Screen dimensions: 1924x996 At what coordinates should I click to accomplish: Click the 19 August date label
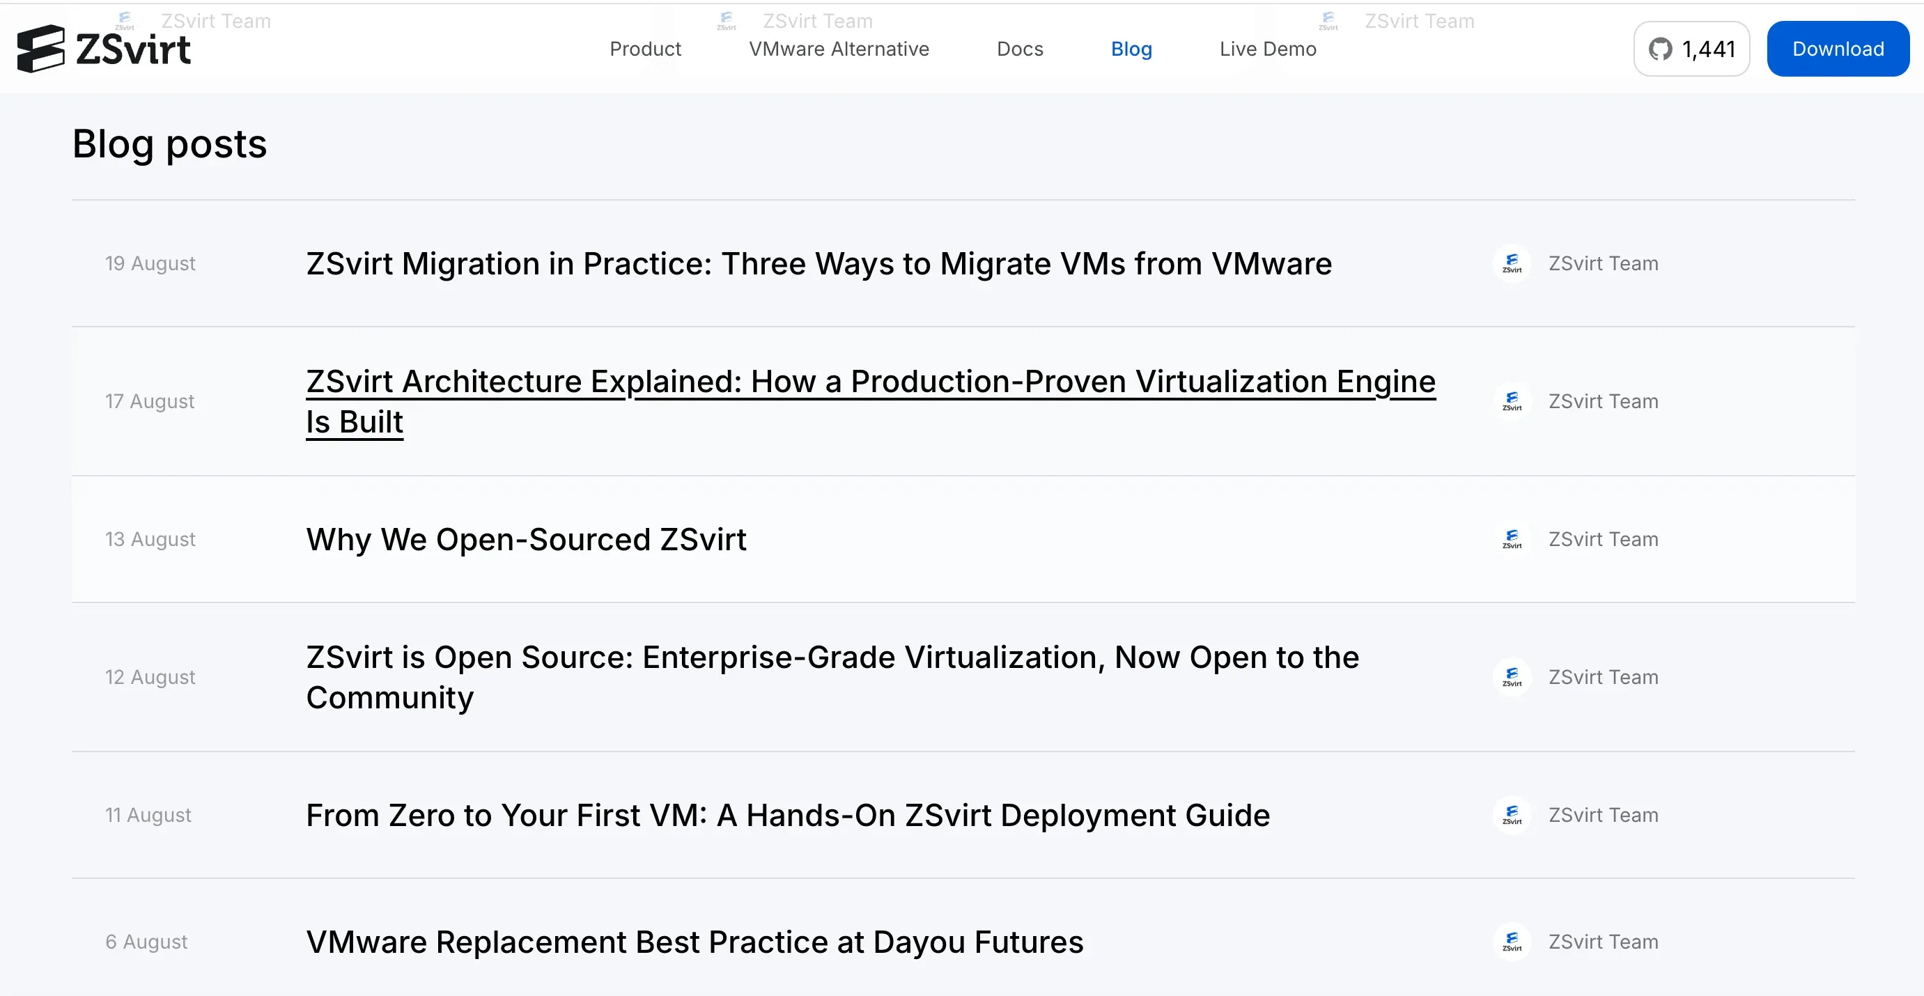[x=150, y=263]
